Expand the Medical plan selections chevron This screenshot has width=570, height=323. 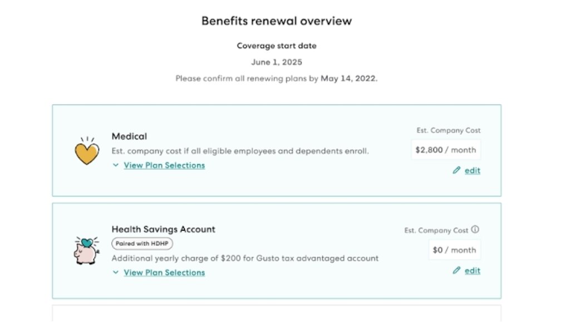point(116,165)
